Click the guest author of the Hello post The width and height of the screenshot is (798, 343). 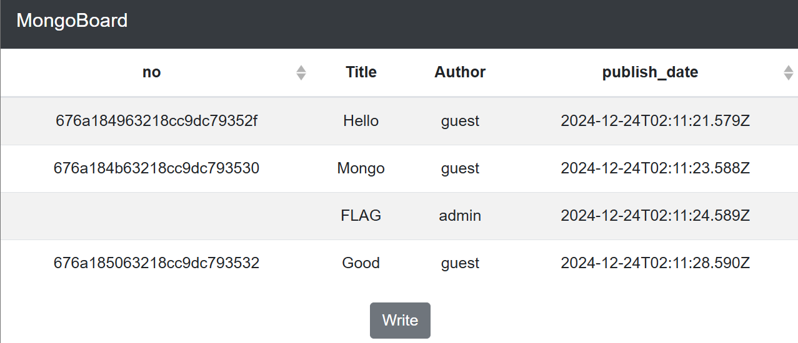click(460, 121)
